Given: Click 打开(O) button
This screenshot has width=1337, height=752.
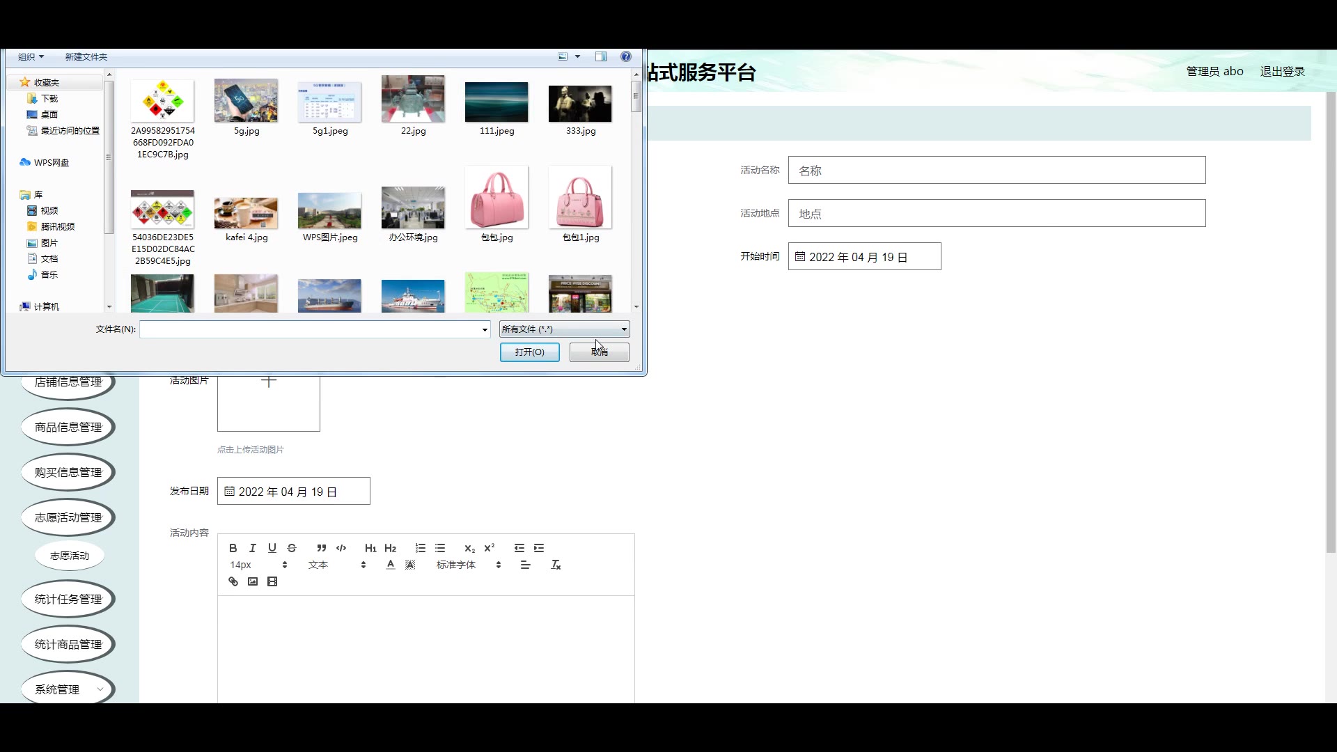Looking at the screenshot, I should (x=530, y=352).
